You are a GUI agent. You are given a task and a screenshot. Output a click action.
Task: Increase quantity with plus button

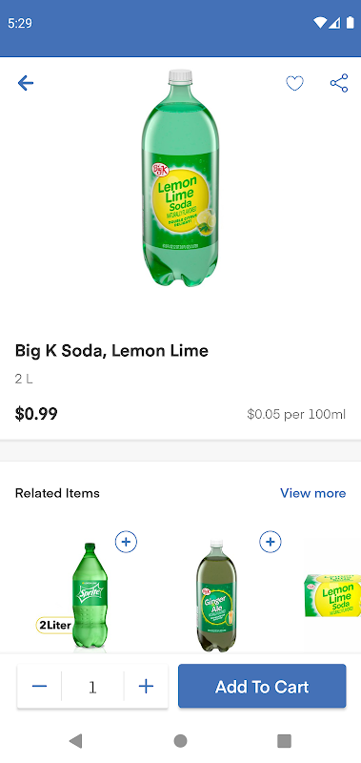[146, 686]
